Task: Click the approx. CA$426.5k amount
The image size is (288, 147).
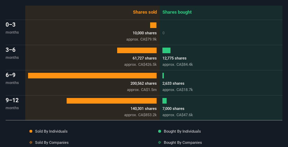Action: [140, 64]
